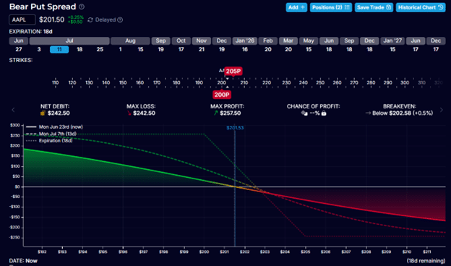Go to the previous stats with left chevron
The height and width of the screenshot is (266, 451).
[13, 110]
